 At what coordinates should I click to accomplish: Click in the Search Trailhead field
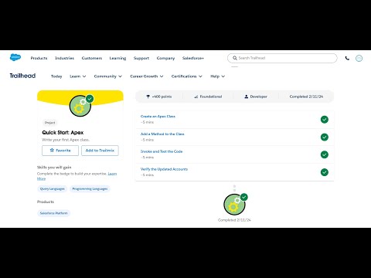[x=282, y=58]
